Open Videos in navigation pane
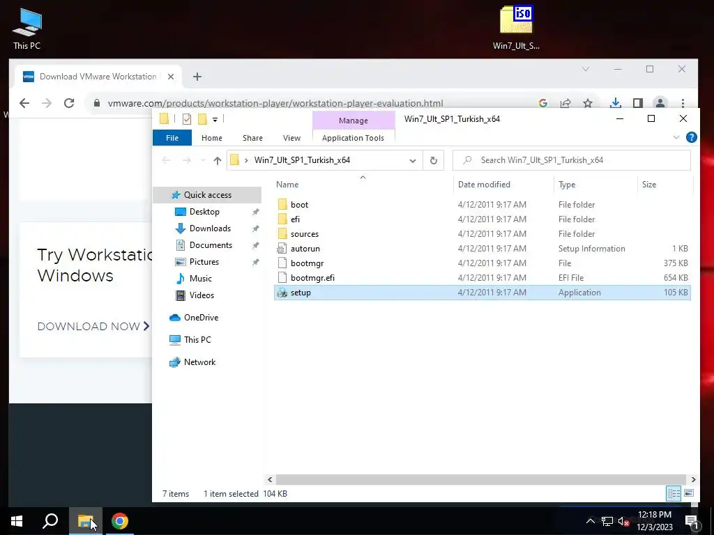The width and height of the screenshot is (714, 535). pyautogui.click(x=202, y=295)
